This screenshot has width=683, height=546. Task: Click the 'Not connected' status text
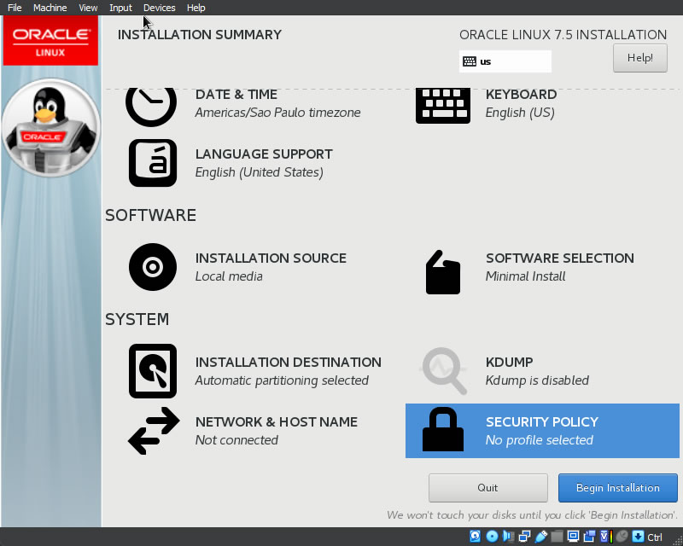tap(236, 440)
